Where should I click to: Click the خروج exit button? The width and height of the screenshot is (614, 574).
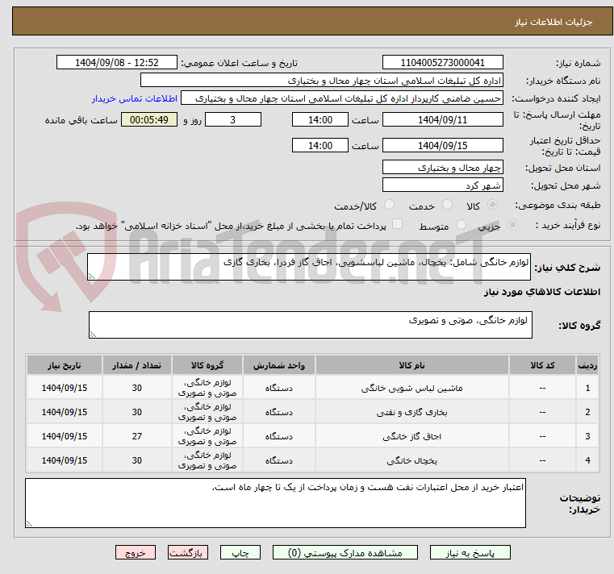(136, 552)
